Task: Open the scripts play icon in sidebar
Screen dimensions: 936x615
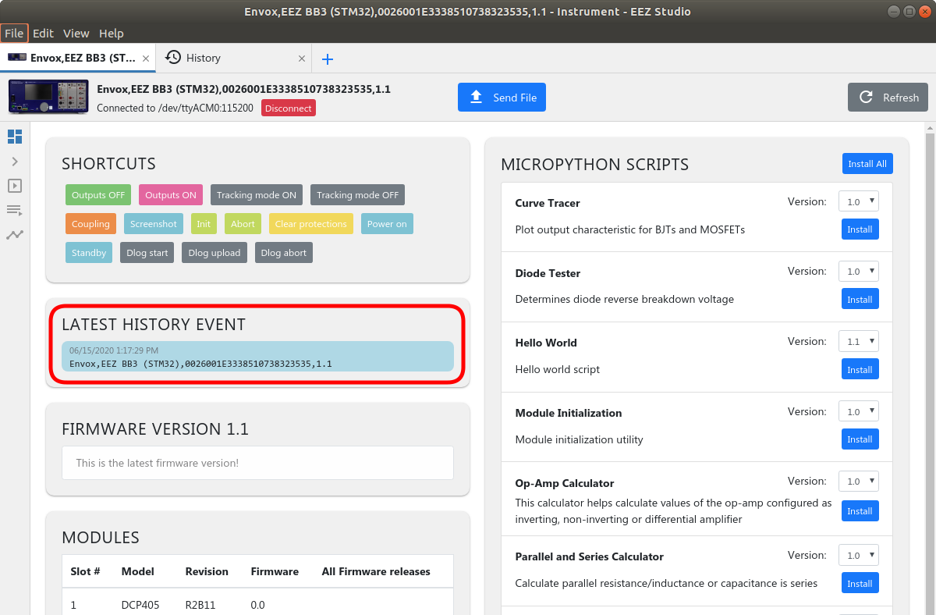Action: click(x=15, y=186)
